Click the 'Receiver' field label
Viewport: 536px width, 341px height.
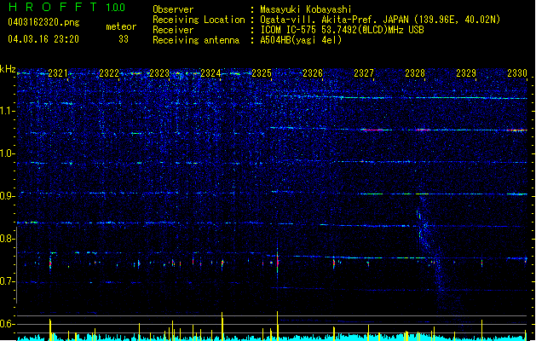(173, 30)
